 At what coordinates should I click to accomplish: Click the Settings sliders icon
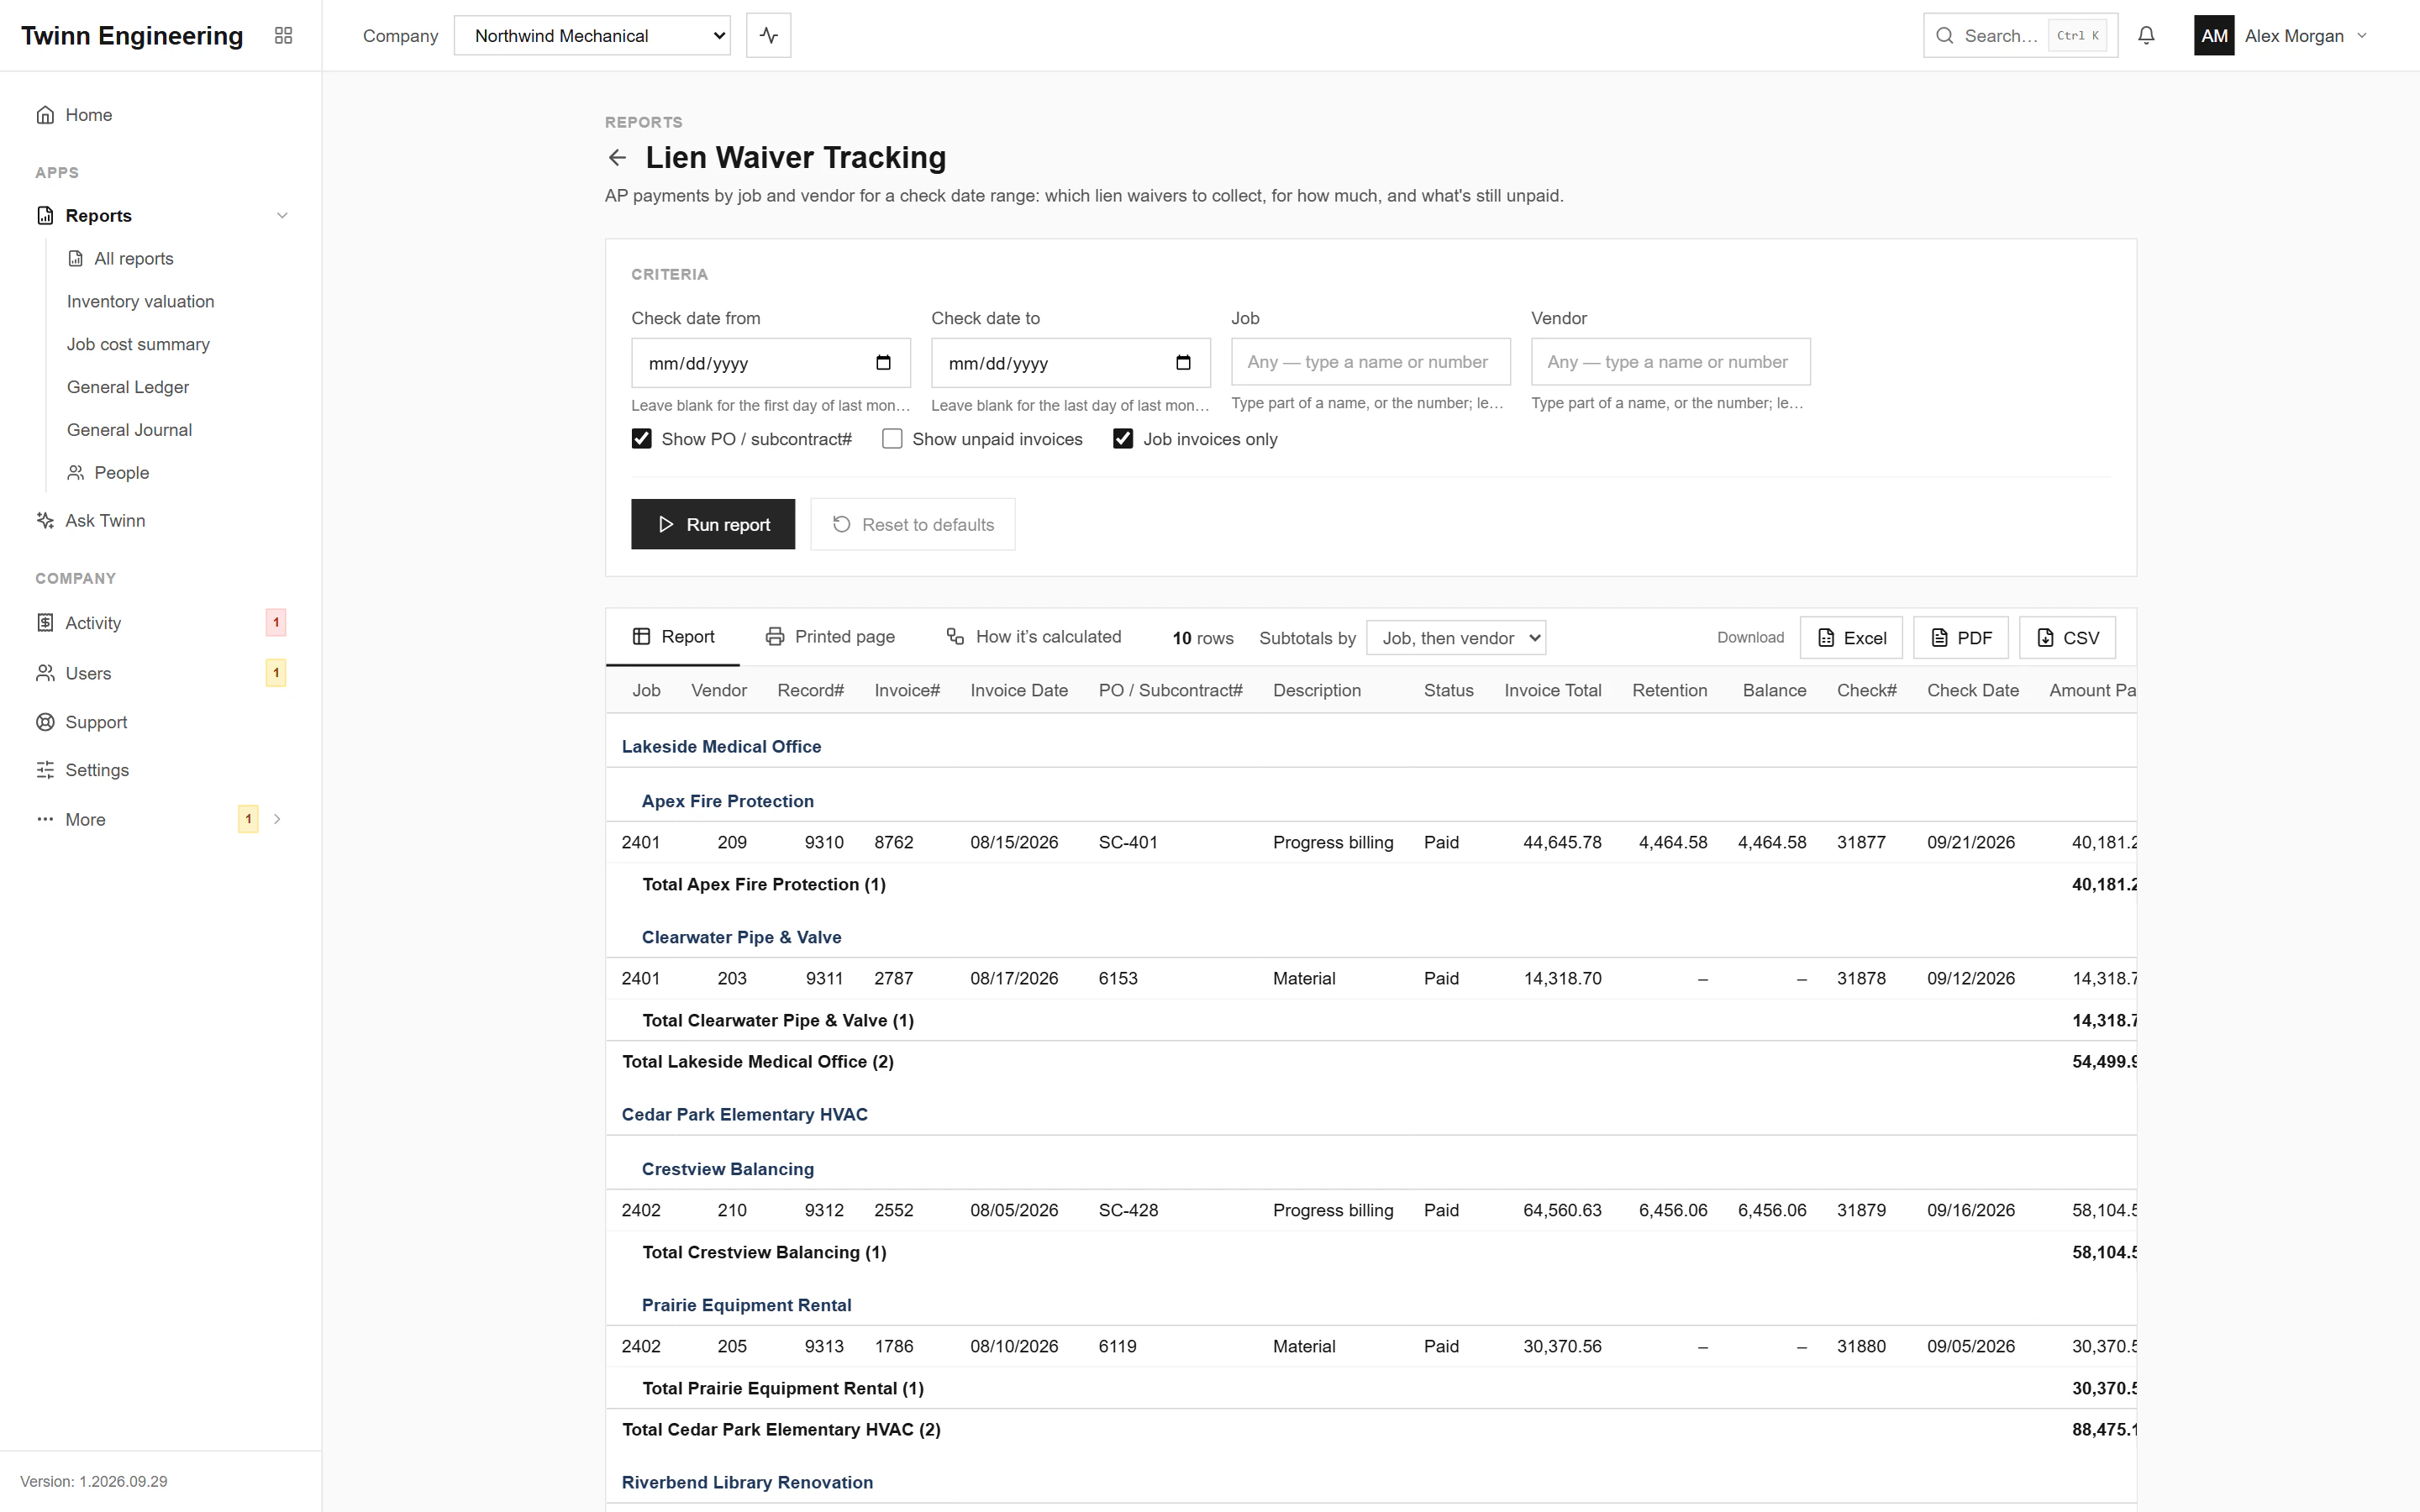pyautogui.click(x=45, y=770)
